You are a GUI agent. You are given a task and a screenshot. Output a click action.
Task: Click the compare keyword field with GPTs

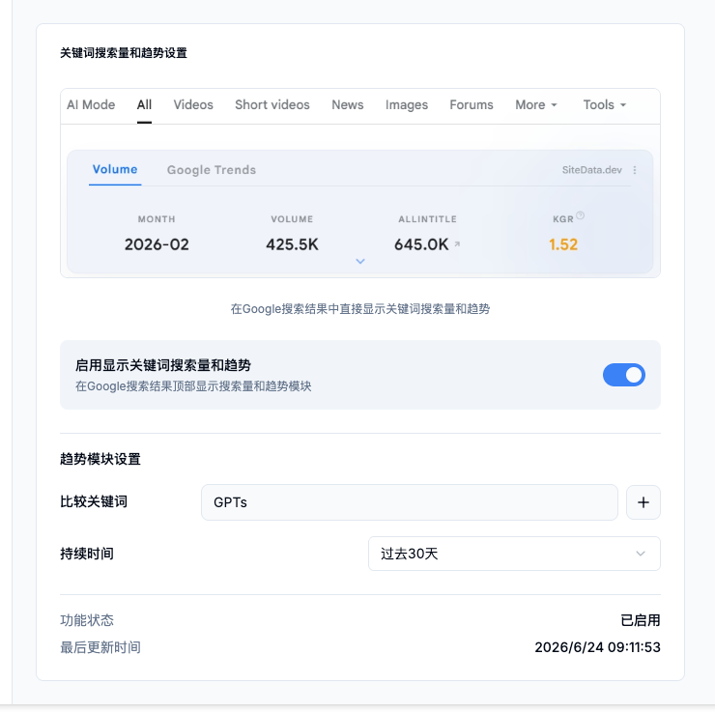(410, 502)
